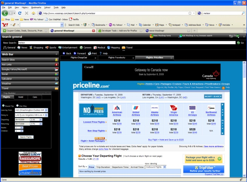This screenshot has width=247, height=182.
Task: Click WooSnap Back navigation button
Action: [x=67, y=53]
